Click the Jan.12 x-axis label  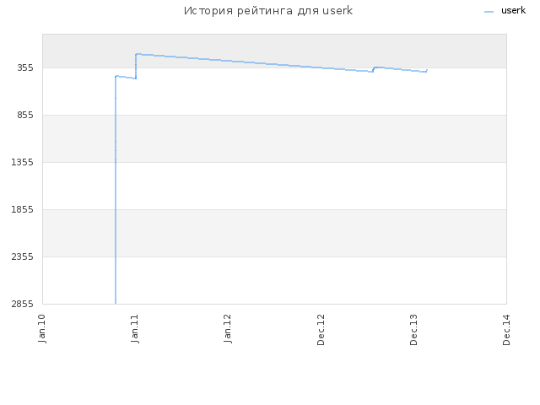click(228, 329)
